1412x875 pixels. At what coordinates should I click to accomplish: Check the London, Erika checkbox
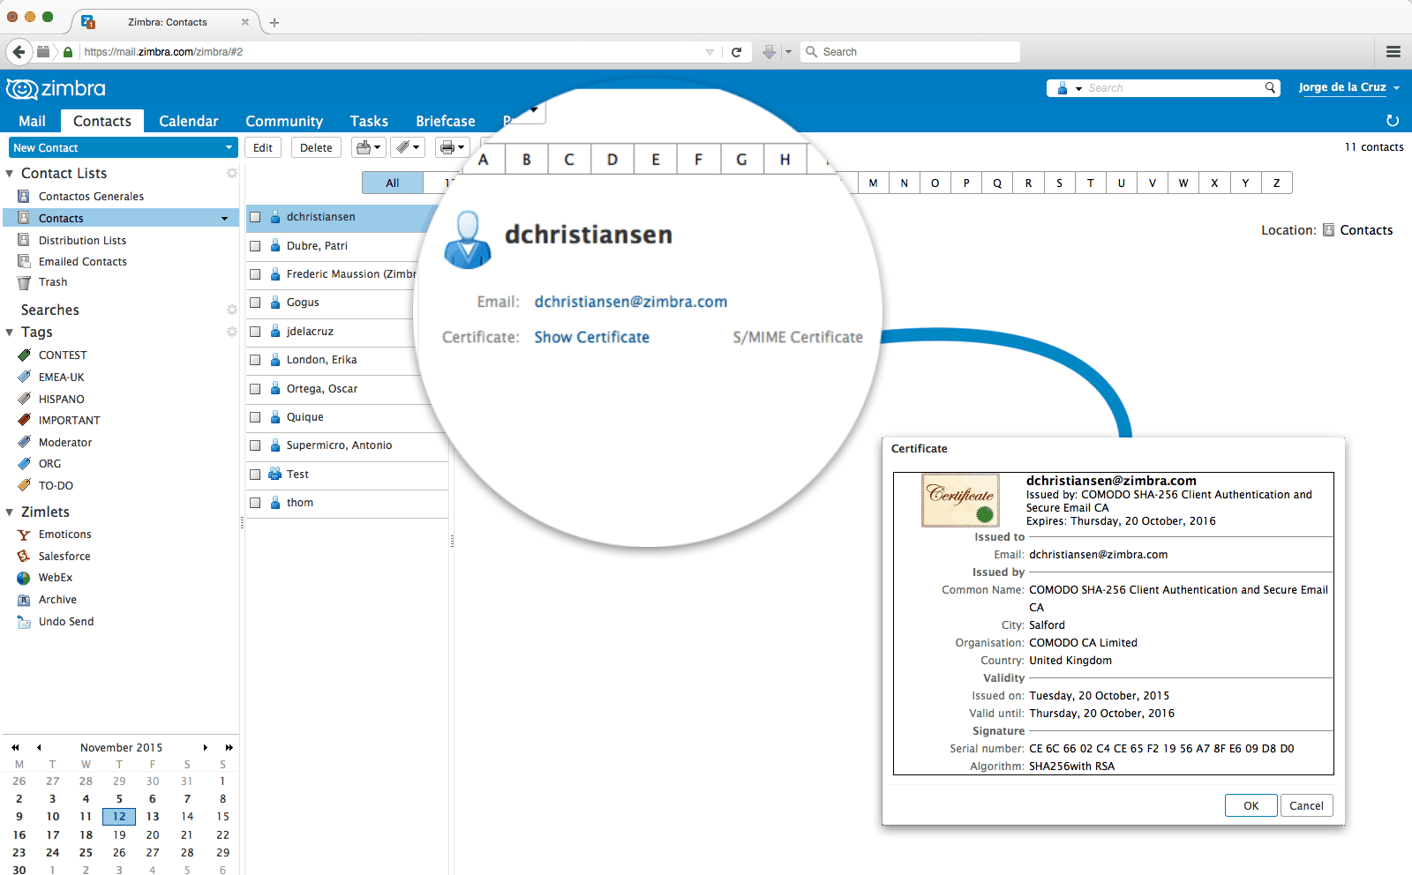255,360
